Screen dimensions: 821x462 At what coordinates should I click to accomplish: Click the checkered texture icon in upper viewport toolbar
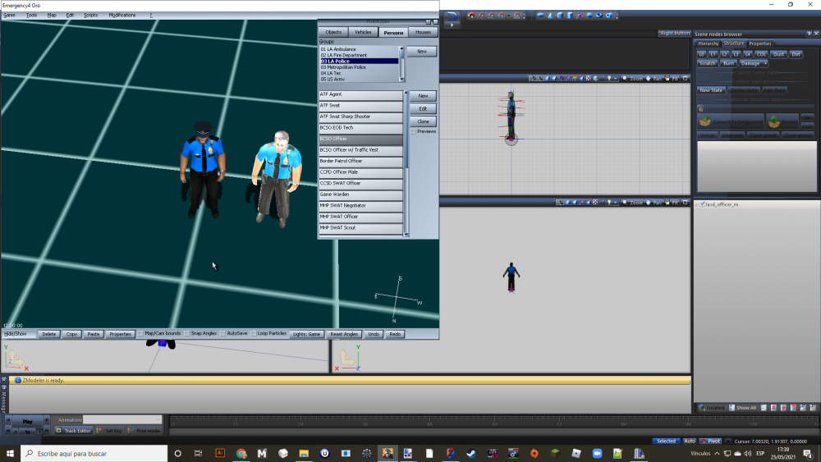[x=589, y=79]
